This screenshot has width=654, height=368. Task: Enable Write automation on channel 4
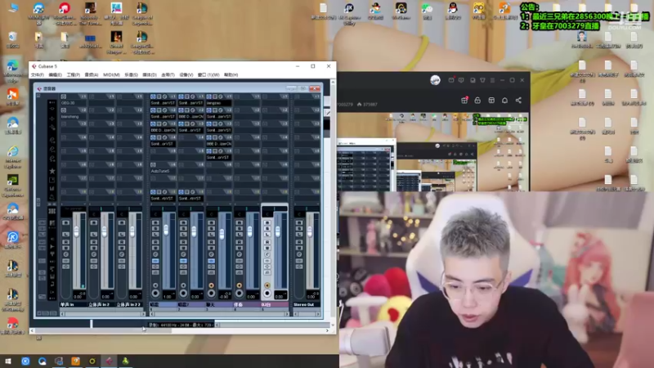(240, 248)
